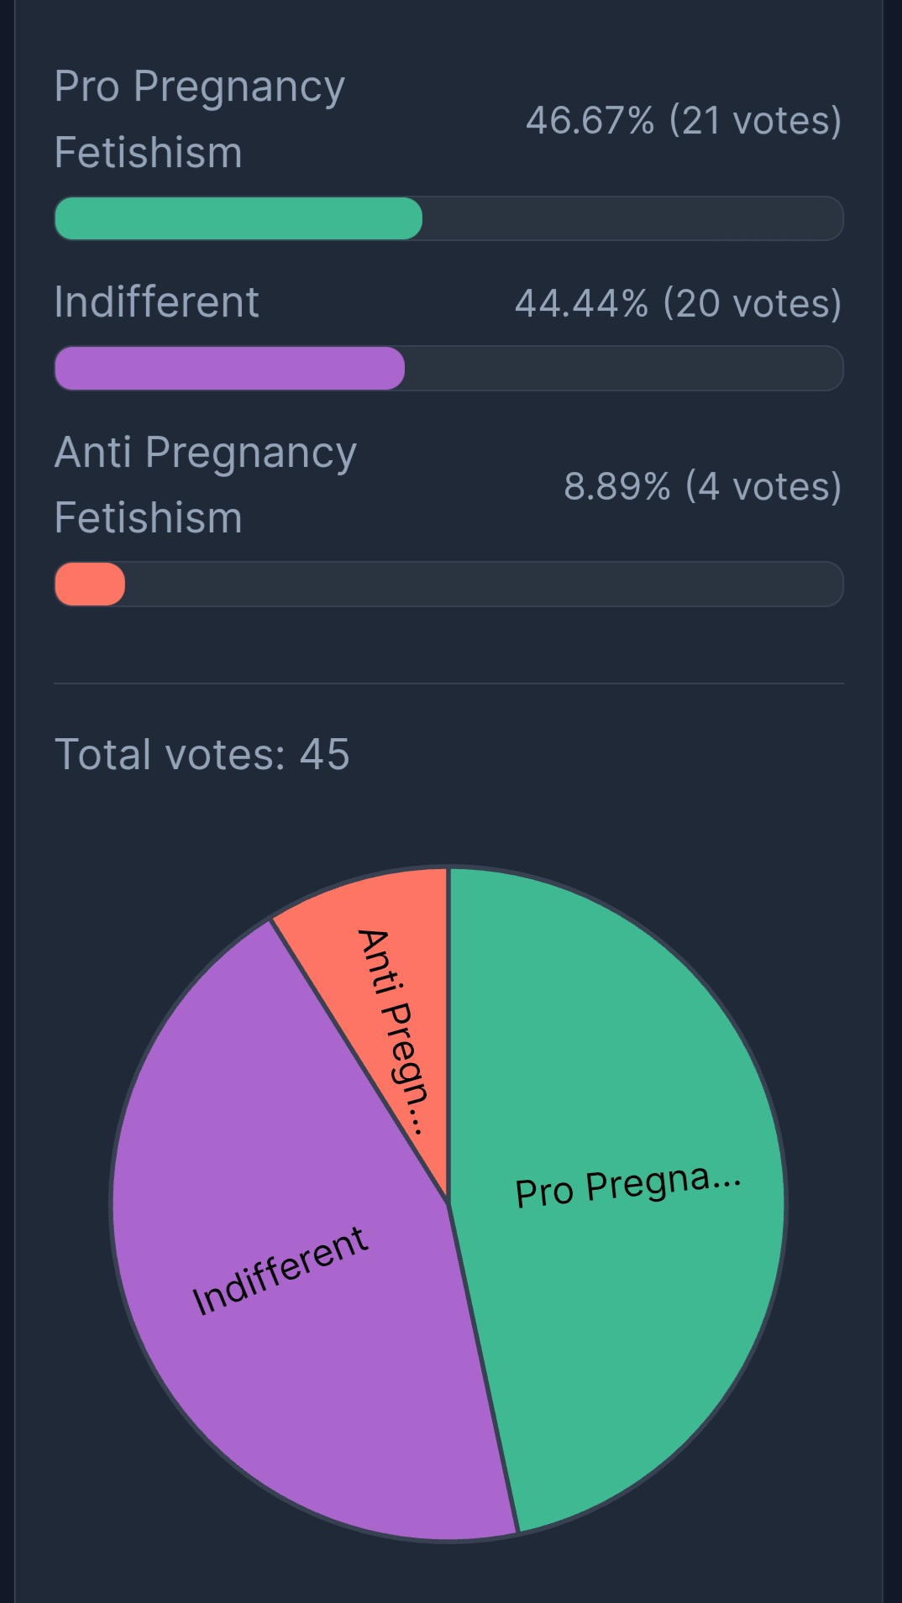Viewport: 902px width, 1603px height.
Task: Click the Pro Pregna... label inside pie chart
Action: [x=628, y=1186]
